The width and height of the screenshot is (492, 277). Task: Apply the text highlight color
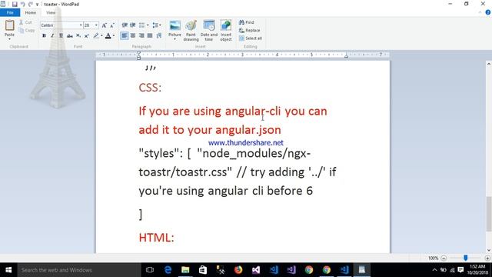(96, 36)
